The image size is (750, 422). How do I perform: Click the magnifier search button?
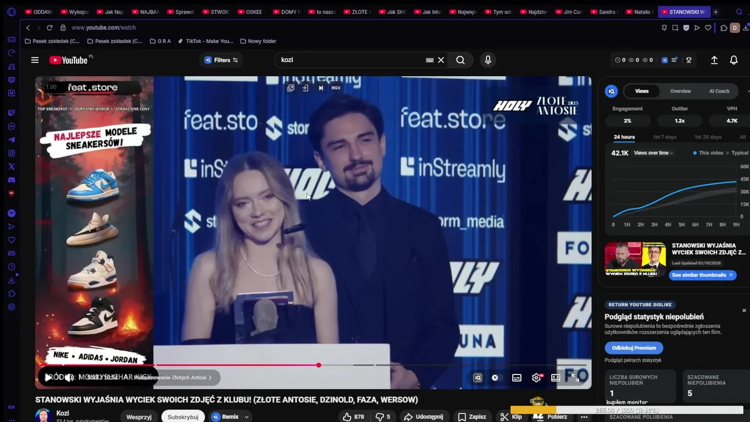(461, 60)
